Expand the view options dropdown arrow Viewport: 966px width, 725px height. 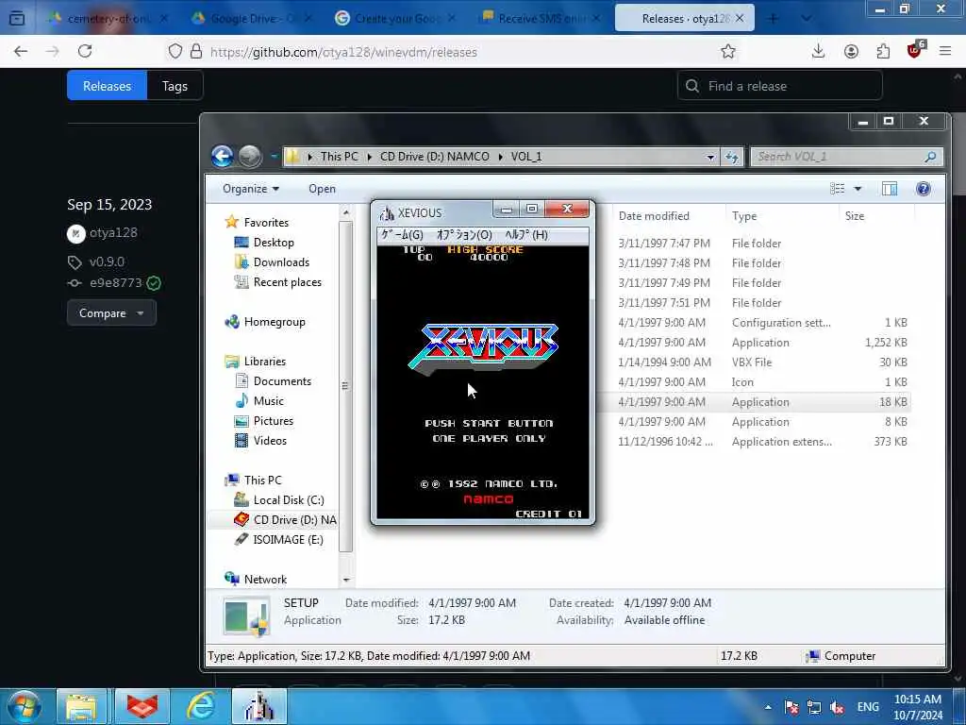(x=858, y=189)
